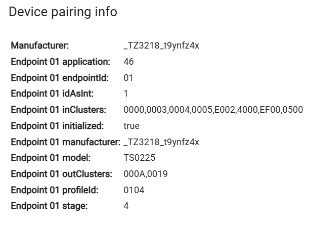Click the Endpoint 01 initialized label

point(57,126)
